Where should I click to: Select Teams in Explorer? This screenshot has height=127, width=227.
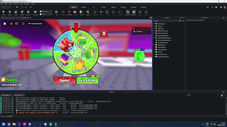tap(160, 52)
